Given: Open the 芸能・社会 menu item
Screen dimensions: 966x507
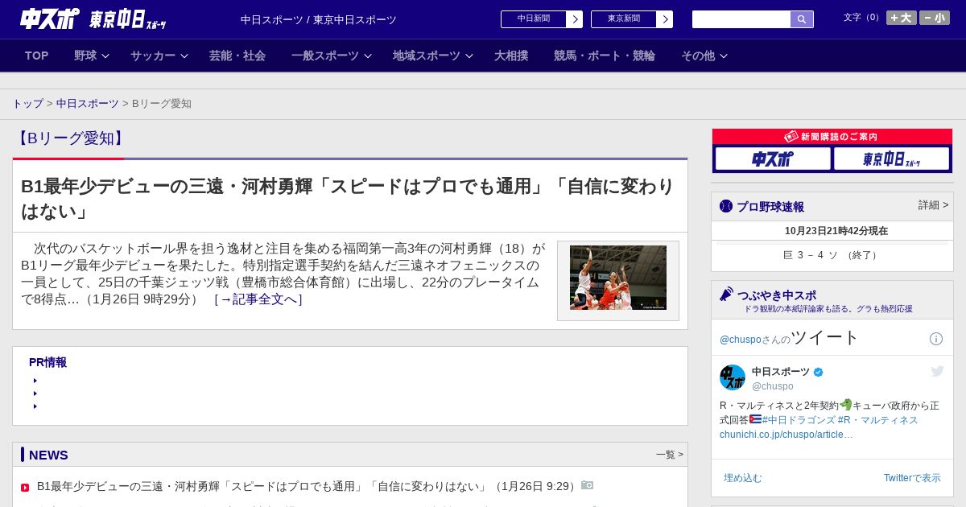Looking at the screenshot, I should coord(237,56).
